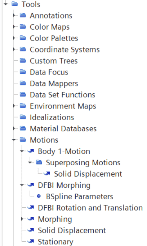
Task: Click the nested Solid Displacement motion icon
Action: [47, 174]
